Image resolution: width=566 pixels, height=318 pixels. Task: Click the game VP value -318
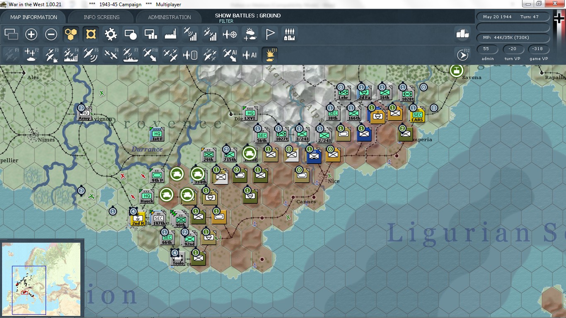(x=539, y=49)
